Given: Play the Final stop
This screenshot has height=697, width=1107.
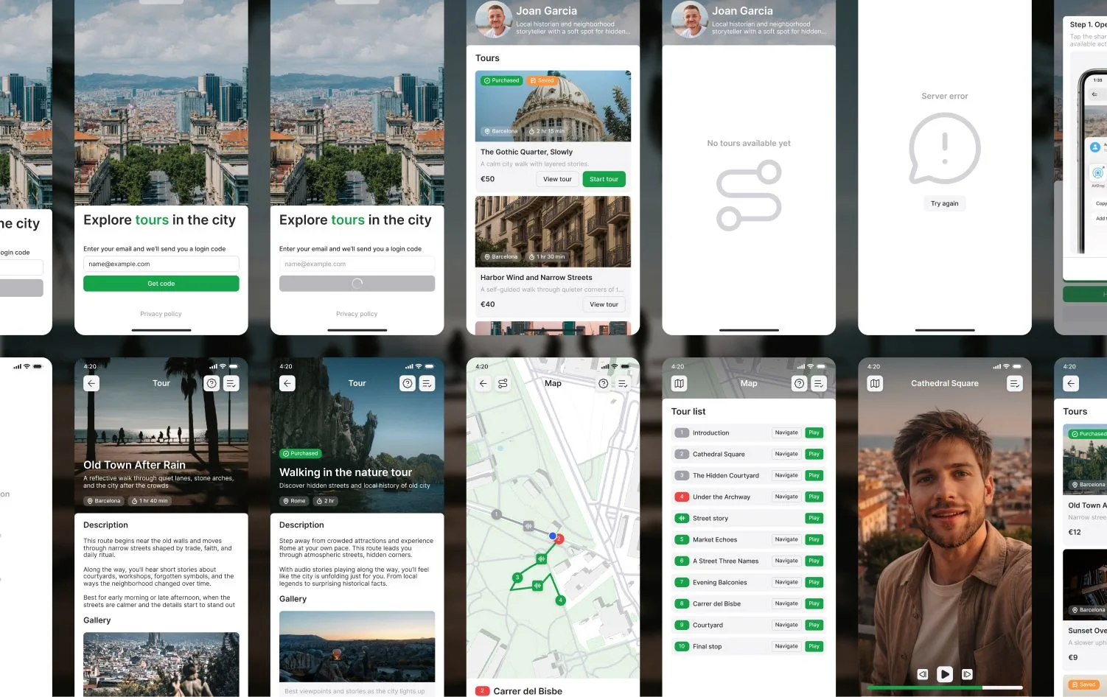Looking at the screenshot, I should pyautogui.click(x=814, y=646).
